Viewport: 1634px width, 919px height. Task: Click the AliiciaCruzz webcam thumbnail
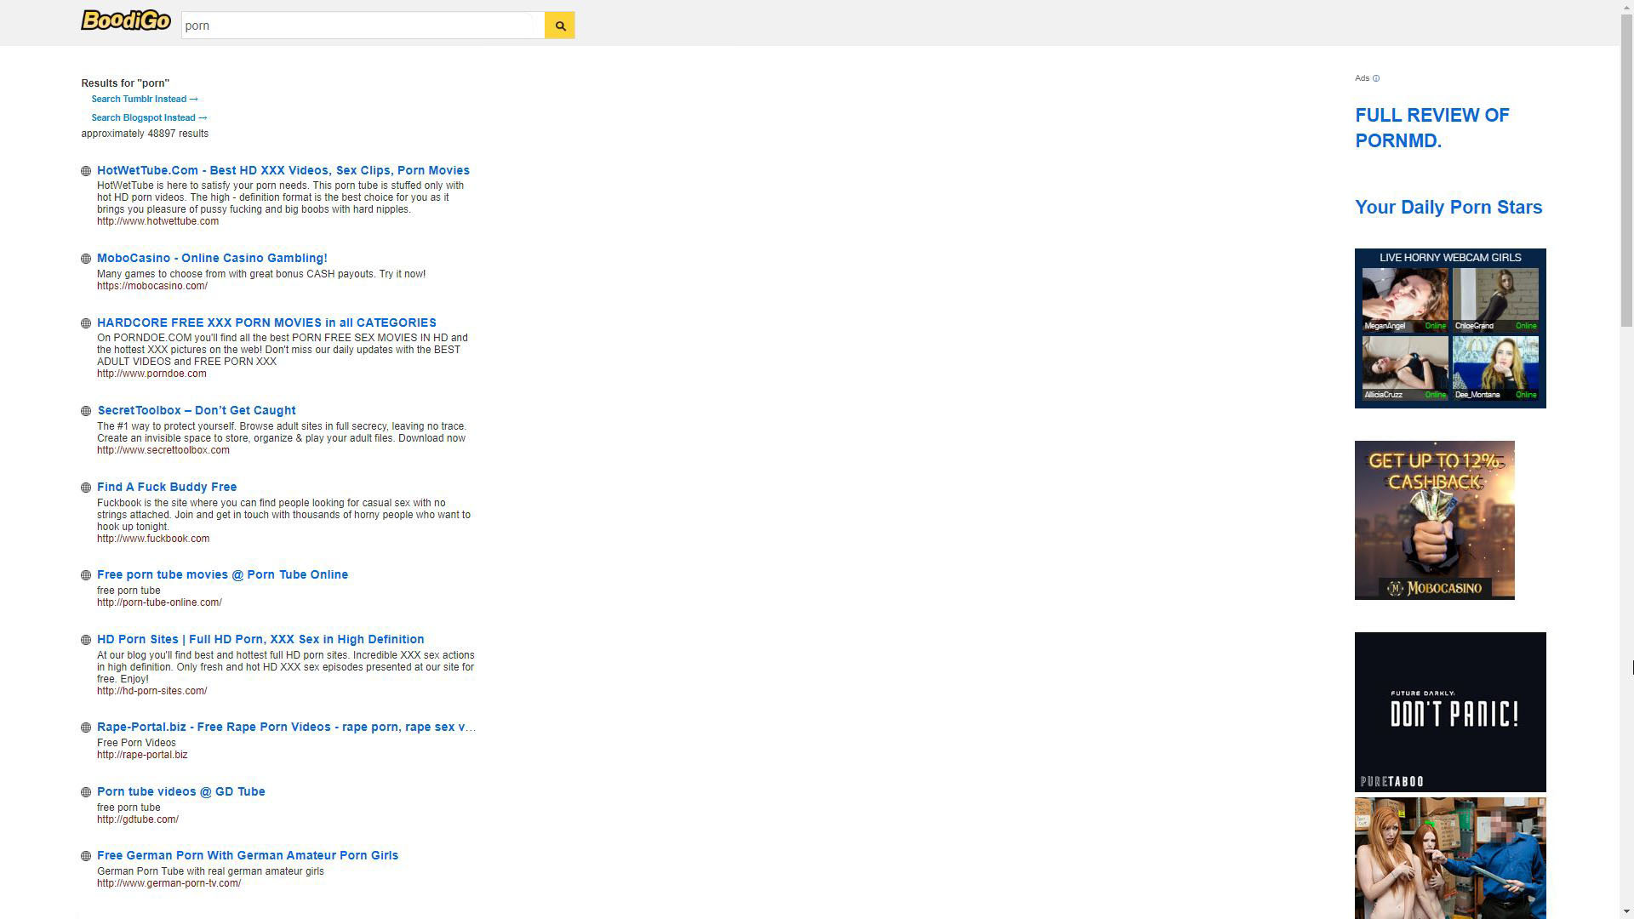point(1405,368)
